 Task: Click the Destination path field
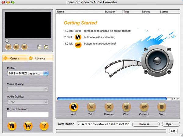point(104,124)
